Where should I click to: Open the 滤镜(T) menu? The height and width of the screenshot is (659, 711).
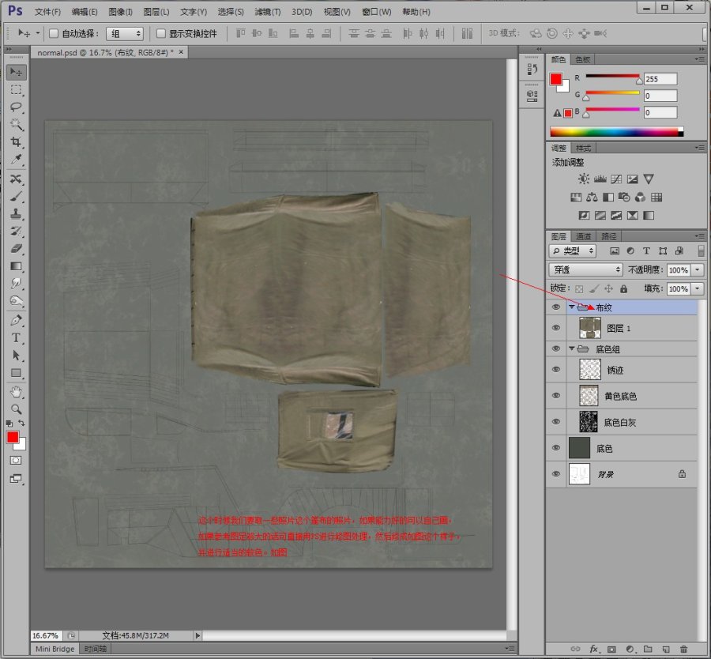point(268,12)
